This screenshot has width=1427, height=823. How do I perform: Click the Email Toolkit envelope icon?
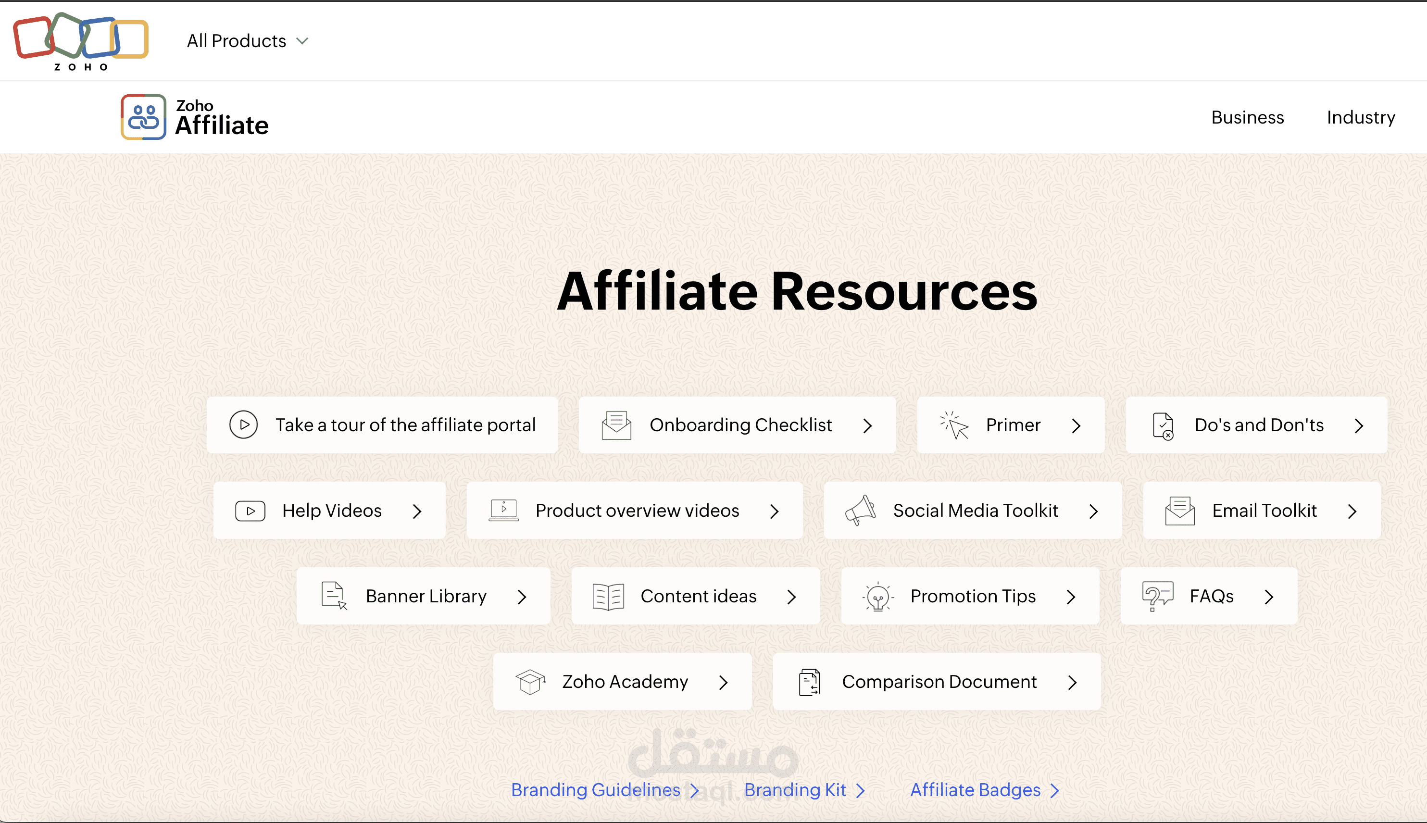click(1180, 511)
